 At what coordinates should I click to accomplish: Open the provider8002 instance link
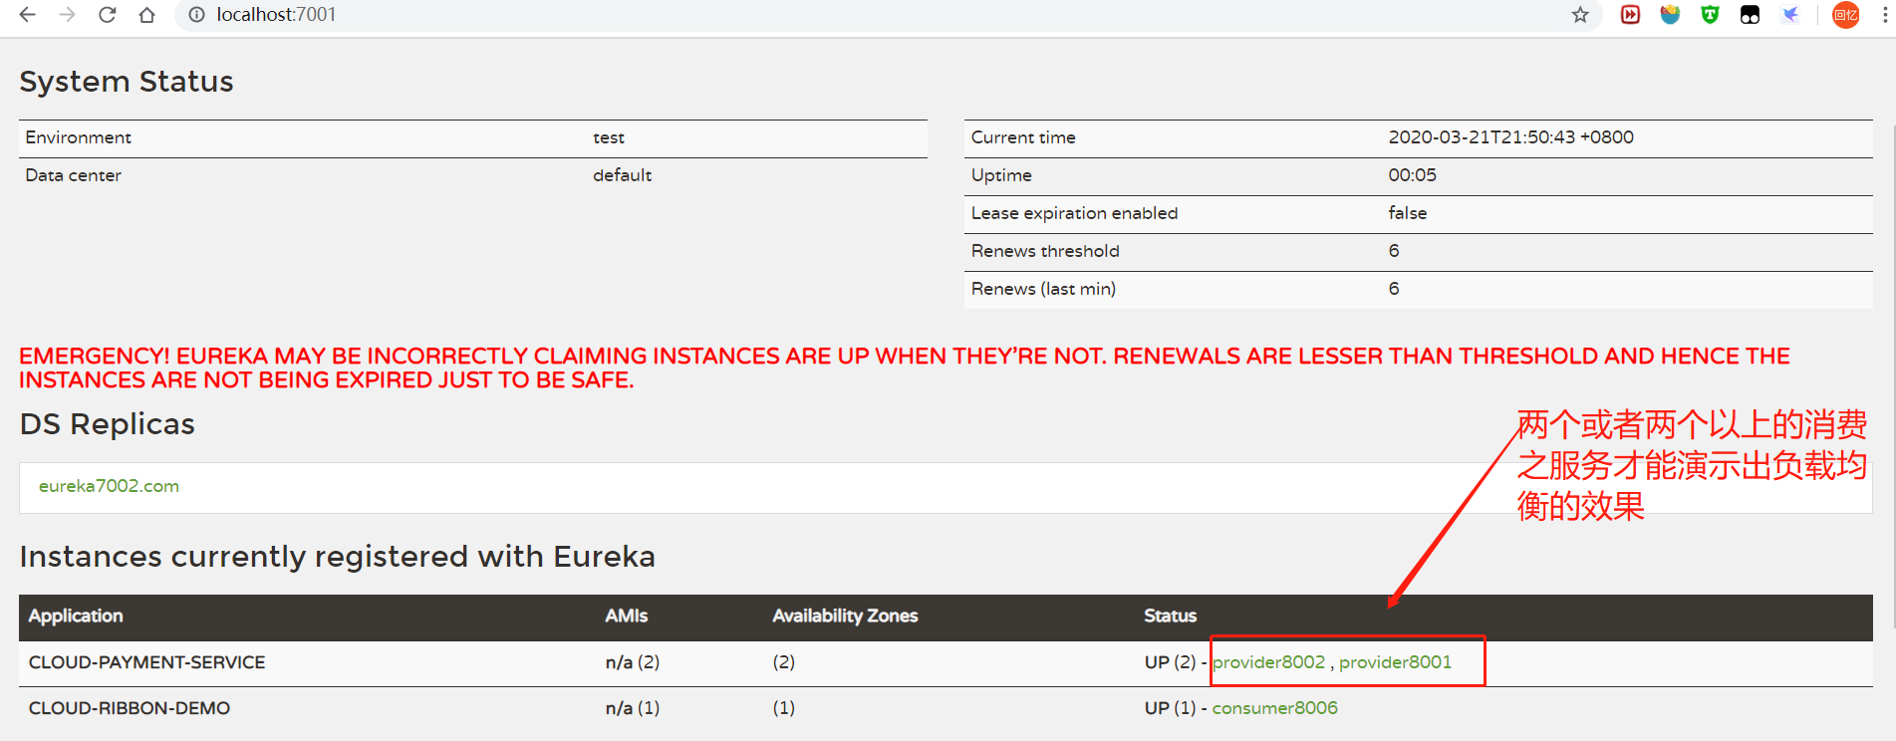(1269, 662)
